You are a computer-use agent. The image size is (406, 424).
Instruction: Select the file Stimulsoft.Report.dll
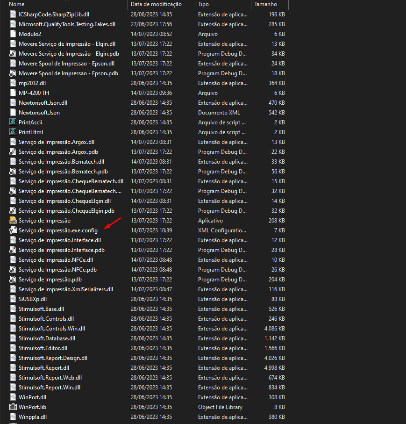[44, 368]
